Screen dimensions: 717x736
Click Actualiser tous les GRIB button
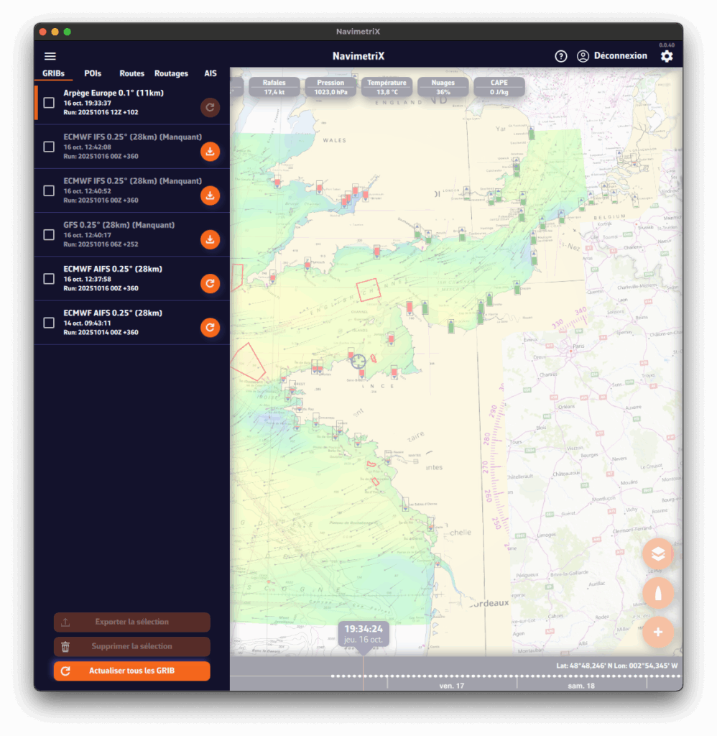(x=131, y=671)
